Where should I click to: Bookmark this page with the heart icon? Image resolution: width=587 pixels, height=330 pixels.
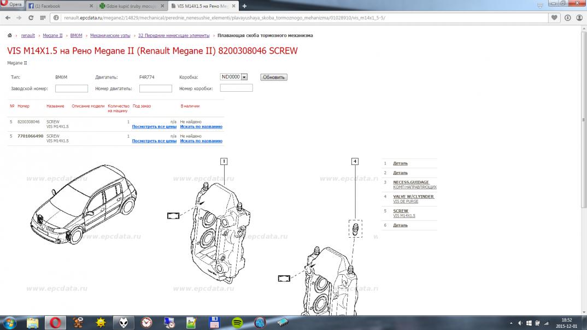[x=554, y=17]
